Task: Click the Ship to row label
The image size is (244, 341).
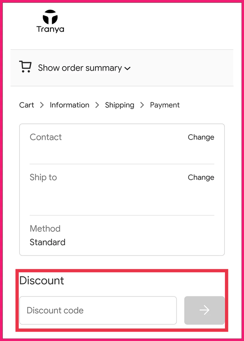Action: tap(43, 177)
